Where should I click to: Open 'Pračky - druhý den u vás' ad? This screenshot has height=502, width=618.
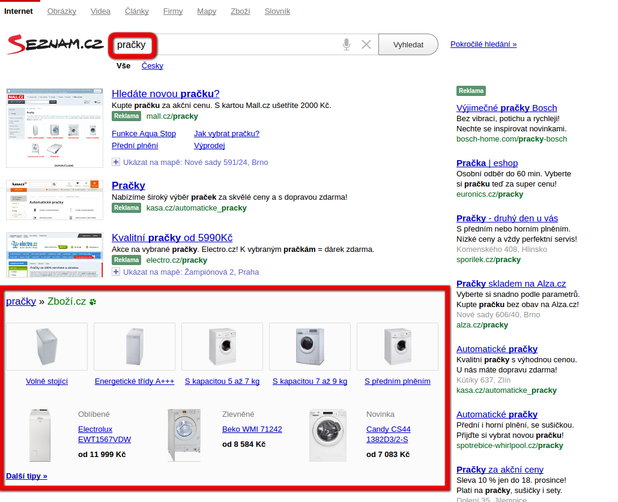[507, 218]
